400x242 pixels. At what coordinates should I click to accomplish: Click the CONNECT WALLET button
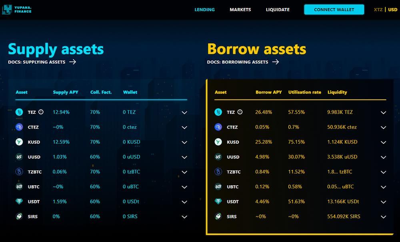coord(334,9)
